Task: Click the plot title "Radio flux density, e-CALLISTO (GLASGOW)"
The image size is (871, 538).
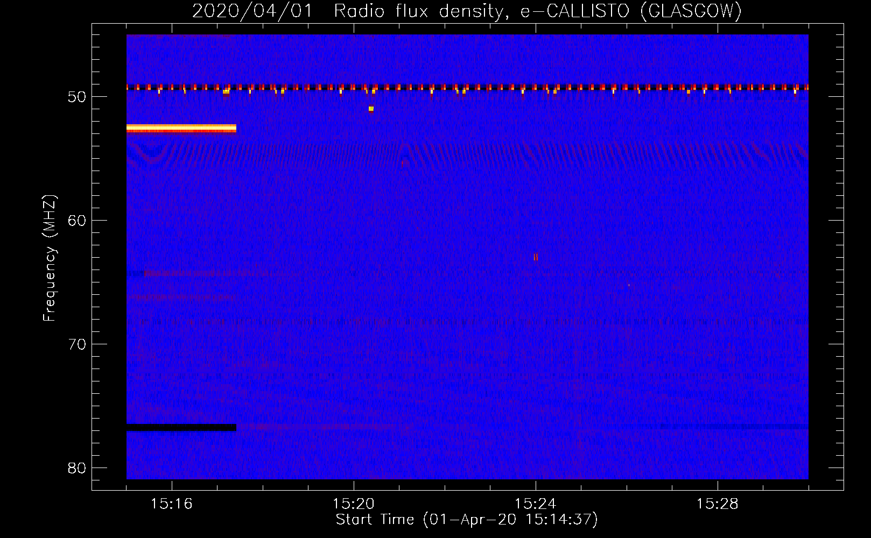Action: pyautogui.click(x=537, y=11)
